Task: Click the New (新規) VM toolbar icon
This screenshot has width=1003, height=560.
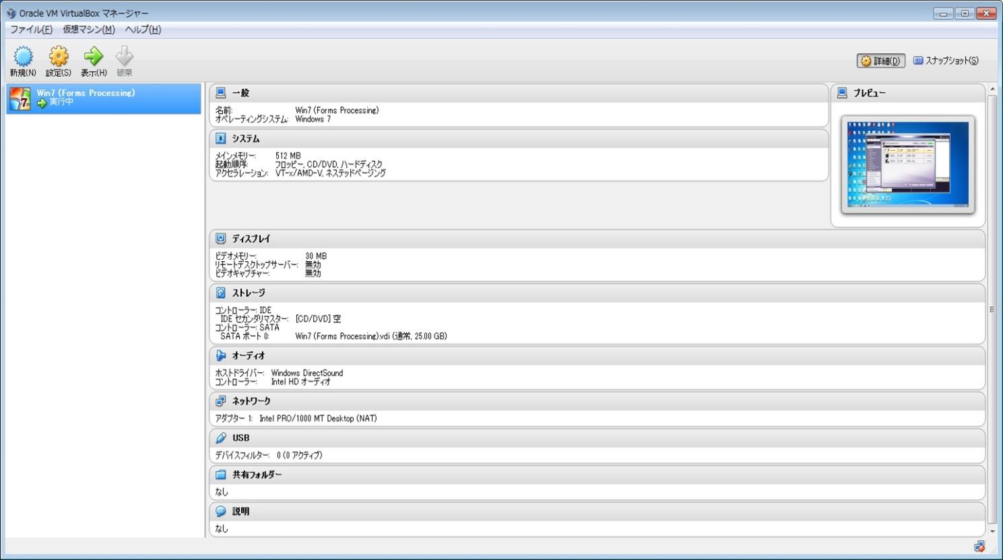Action: 23,56
